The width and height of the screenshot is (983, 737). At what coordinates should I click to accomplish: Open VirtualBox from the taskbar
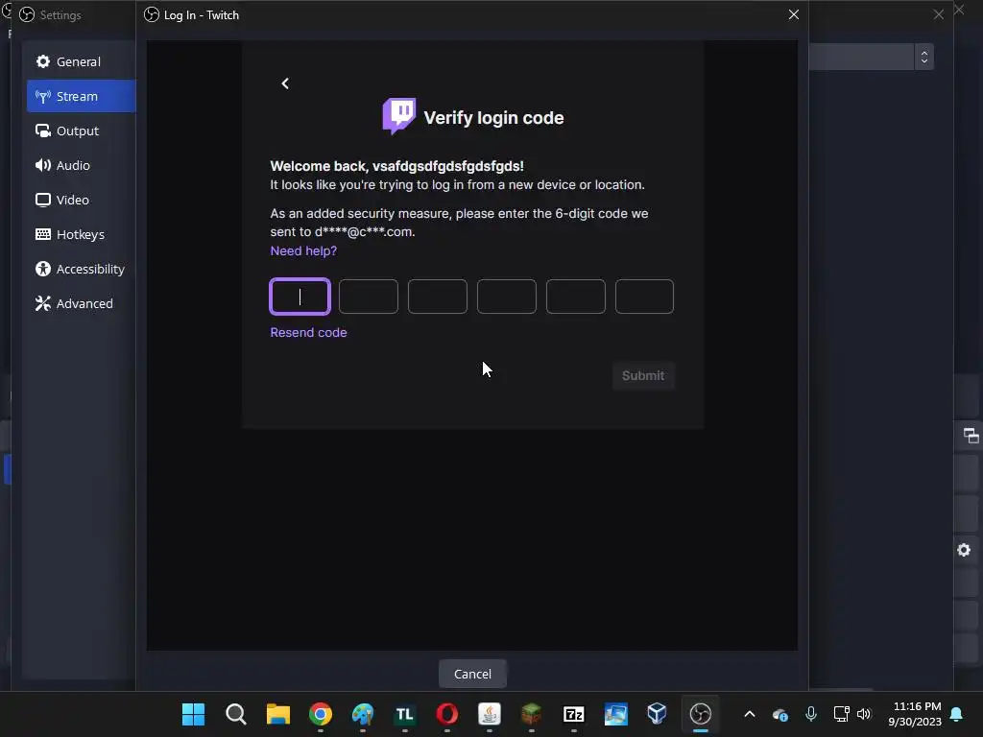click(657, 714)
